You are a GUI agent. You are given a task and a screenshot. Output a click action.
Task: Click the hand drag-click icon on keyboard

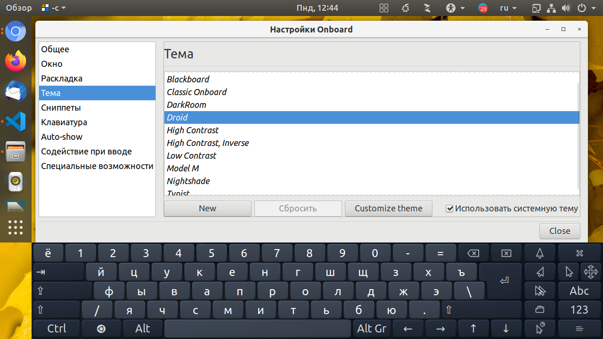(x=540, y=309)
